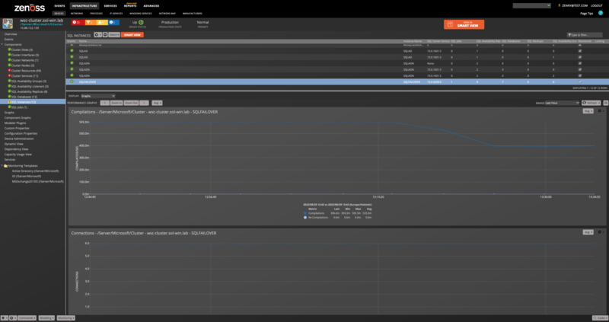Open the Monitoring menu in footer
The image size is (609, 322).
pyautogui.click(x=65, y=317)
